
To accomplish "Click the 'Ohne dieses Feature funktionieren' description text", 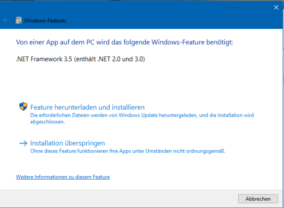I will [128, 151].
